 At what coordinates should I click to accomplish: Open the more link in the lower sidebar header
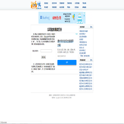click(91, 60)
